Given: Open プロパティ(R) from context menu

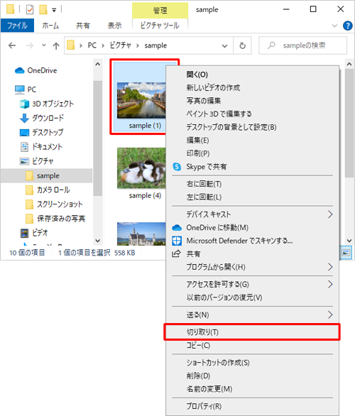Looking at the screenshot, I should (x=252, y=406).
